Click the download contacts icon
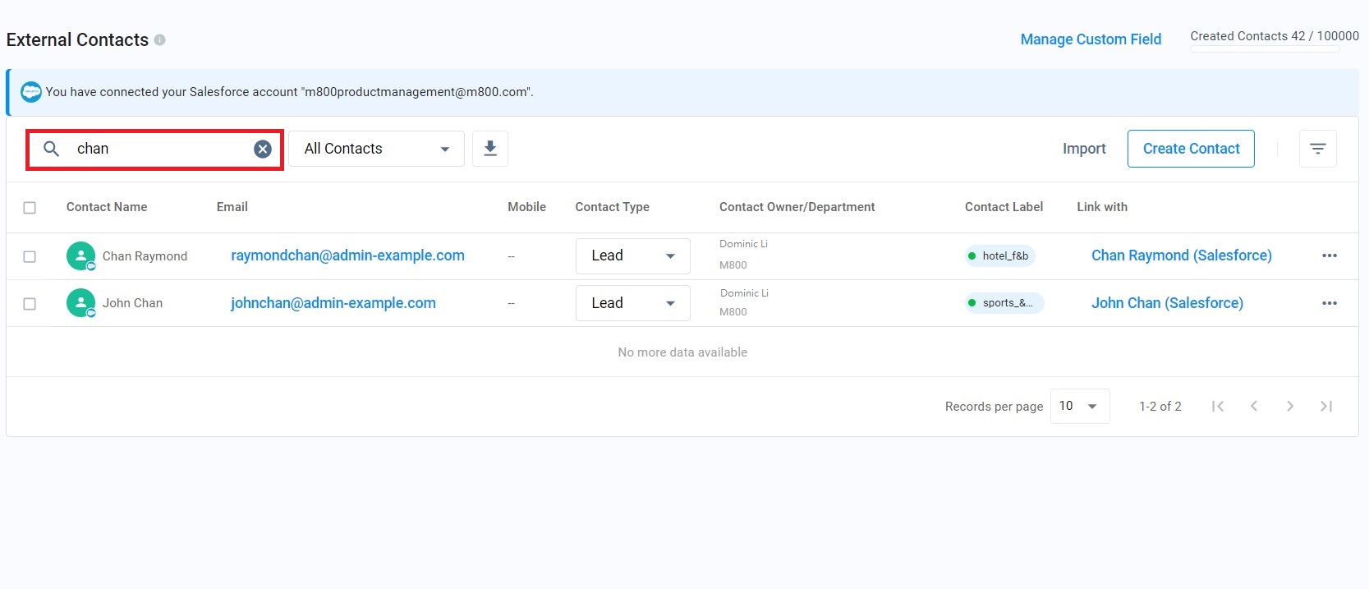This screenshot has height=589, width=1369. pyautogui.click(x=490, y=149)
